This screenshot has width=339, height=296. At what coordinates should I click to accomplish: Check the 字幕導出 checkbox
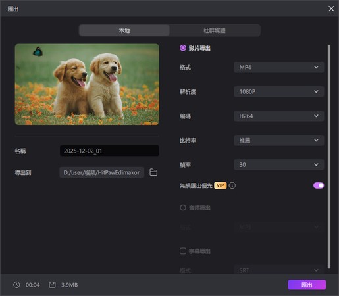tap(183, 251)
